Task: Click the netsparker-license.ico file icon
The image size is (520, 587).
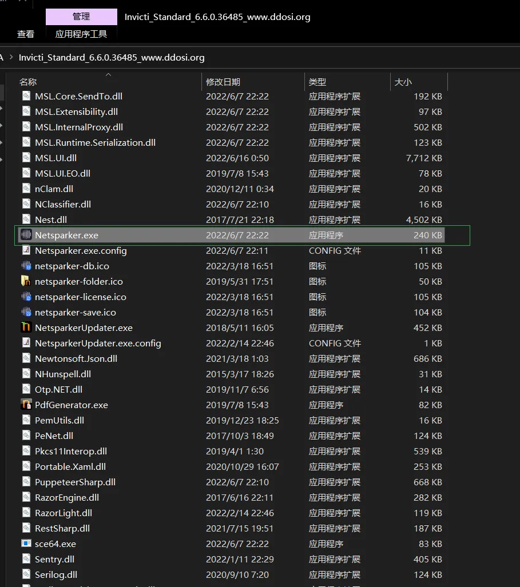Action: coord(26,297)
